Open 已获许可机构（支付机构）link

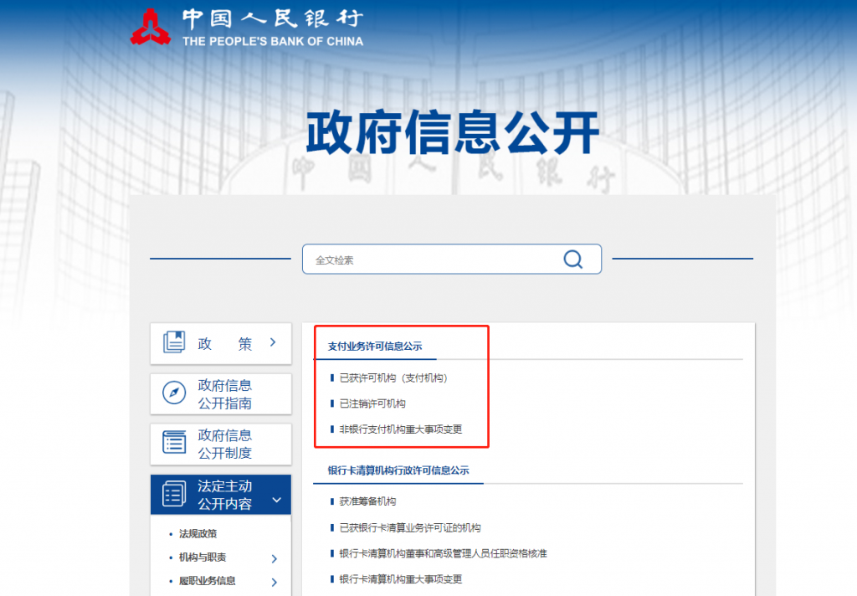pyautogui.click(x=393, y=378)
